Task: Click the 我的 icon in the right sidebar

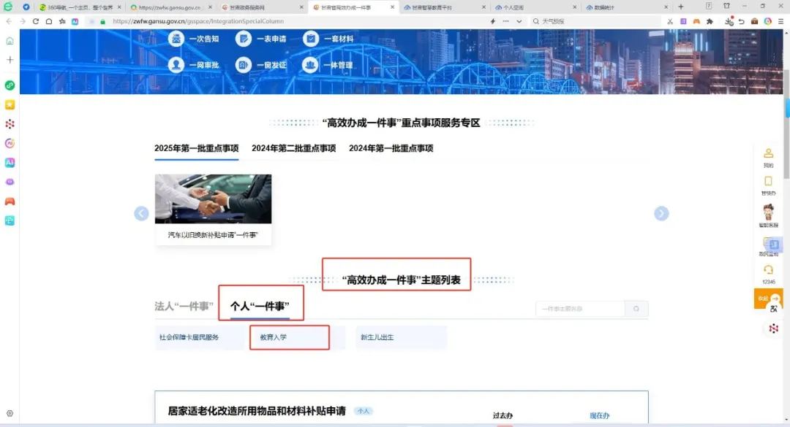Action: pyautogui.click(x=769, y=157)
